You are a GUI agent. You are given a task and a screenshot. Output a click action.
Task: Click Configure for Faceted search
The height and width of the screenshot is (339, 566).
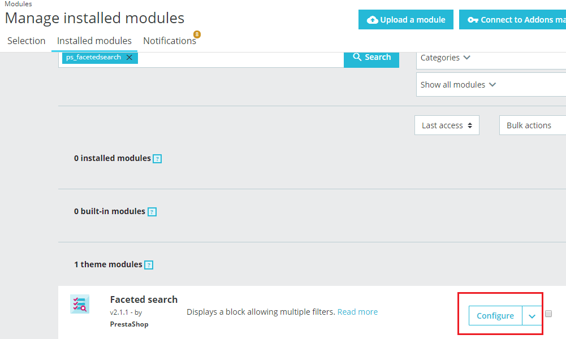click(495, 316)
